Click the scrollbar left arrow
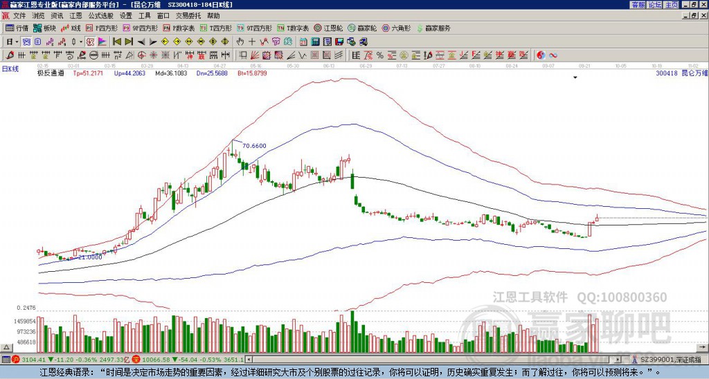 click(249, 360)
